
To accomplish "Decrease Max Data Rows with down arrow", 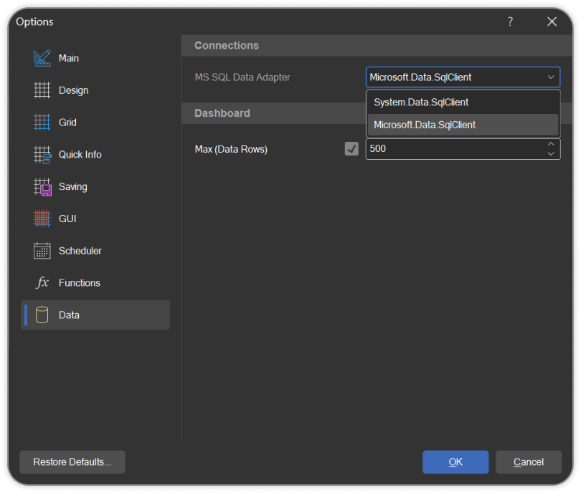I will (551, 153).
